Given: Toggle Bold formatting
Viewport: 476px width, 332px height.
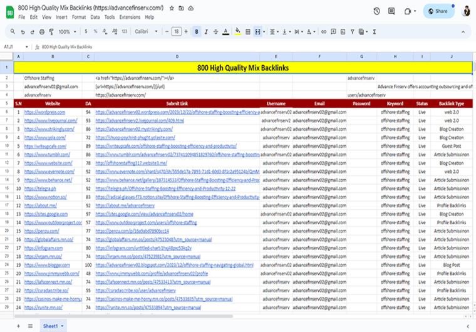Looking at the screenshot, I should [197, 31].
